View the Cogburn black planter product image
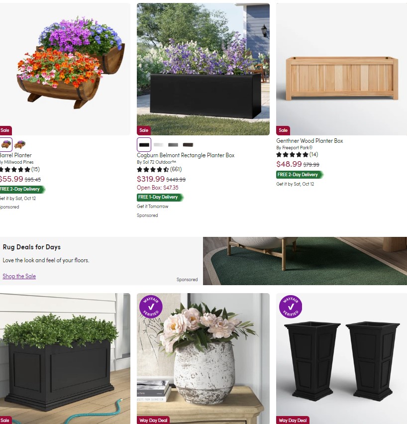 [x=203, y=69]
